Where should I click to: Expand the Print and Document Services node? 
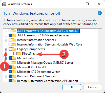6,77
